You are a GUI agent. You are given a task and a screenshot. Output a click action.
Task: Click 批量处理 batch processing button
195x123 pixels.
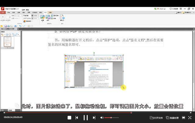point(172,118)
